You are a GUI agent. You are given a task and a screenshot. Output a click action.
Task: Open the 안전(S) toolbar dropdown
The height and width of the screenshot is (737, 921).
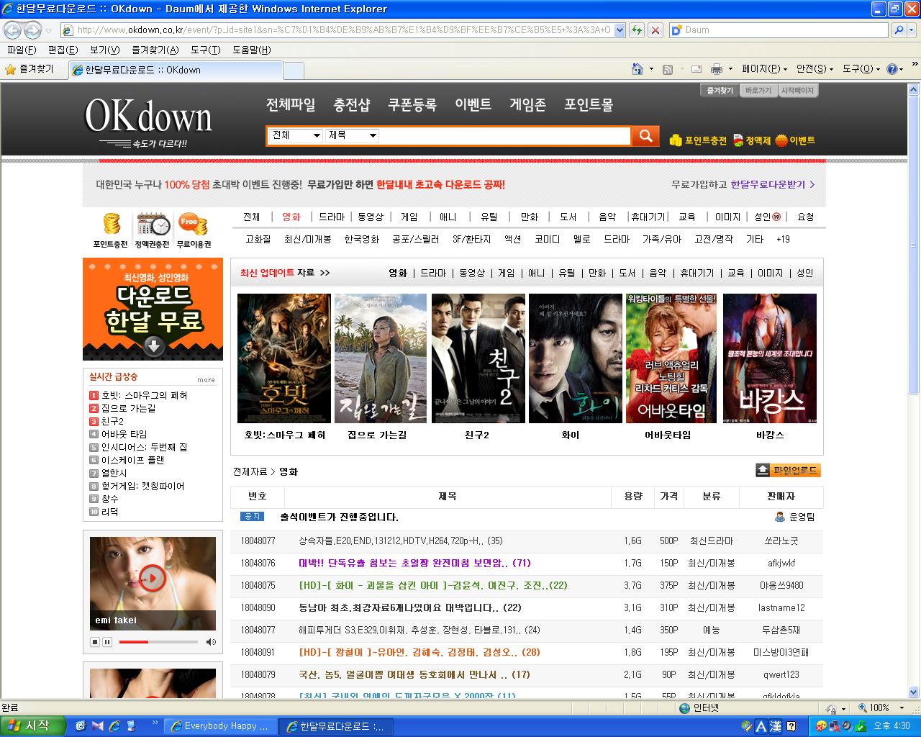pyautogui.click(x=815, y=69)
